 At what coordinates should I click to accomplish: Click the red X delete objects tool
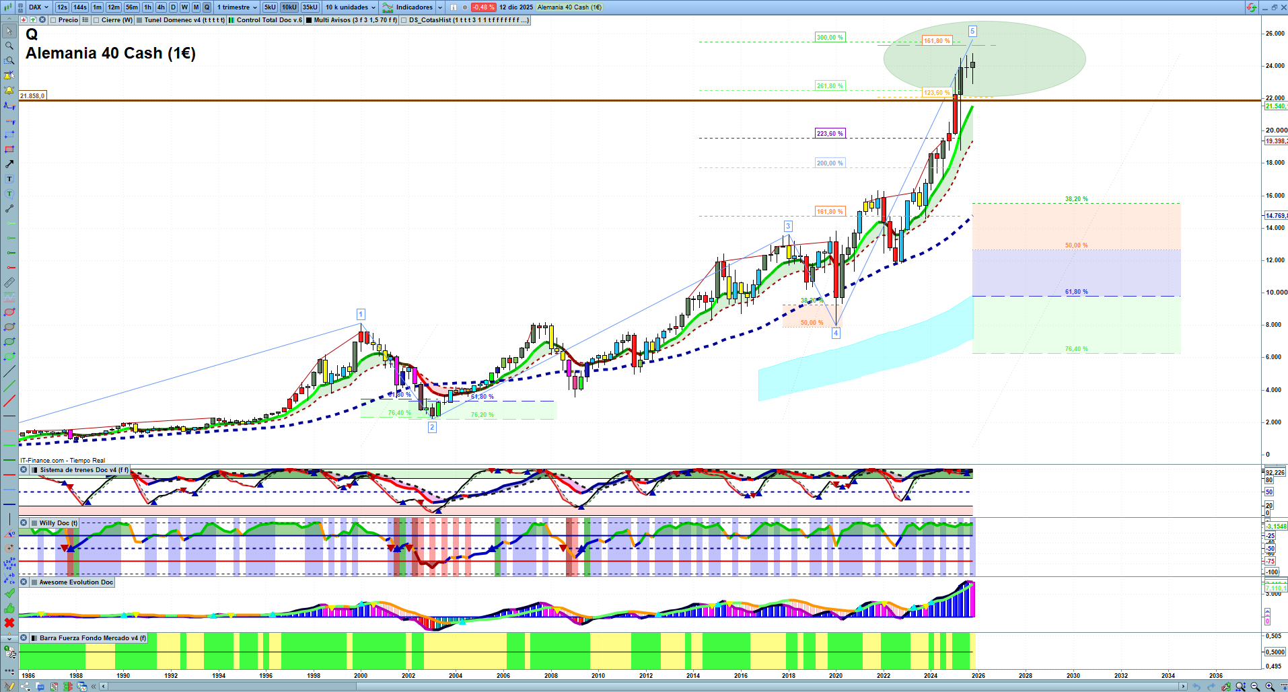[9, 623]
